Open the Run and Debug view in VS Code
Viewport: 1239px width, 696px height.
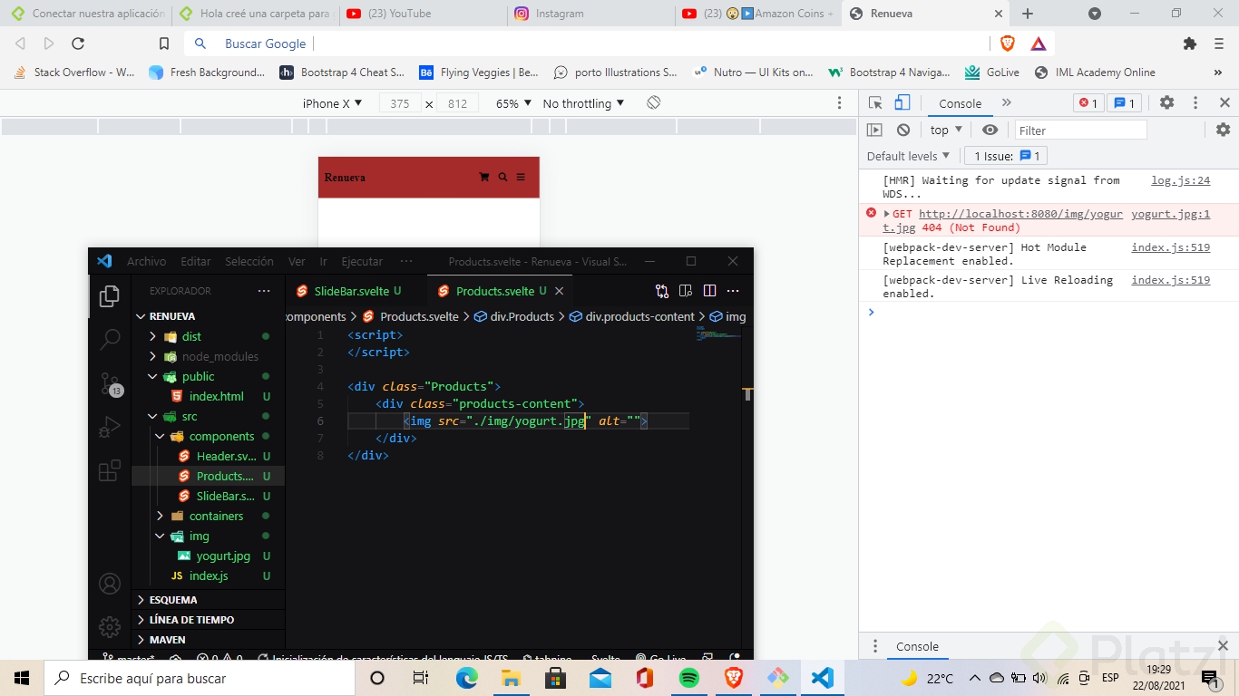click(110, 427)
